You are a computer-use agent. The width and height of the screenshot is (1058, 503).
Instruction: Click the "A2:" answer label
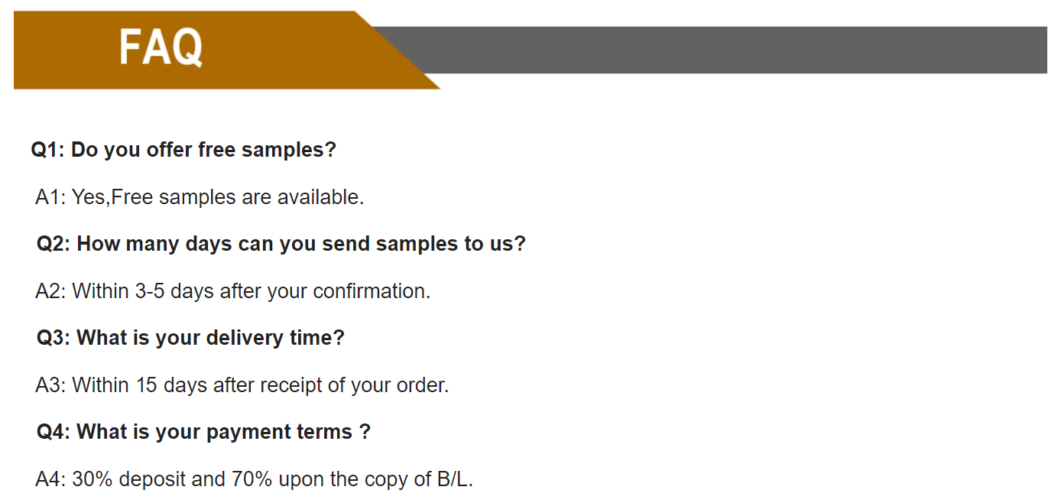coord(50,291)
